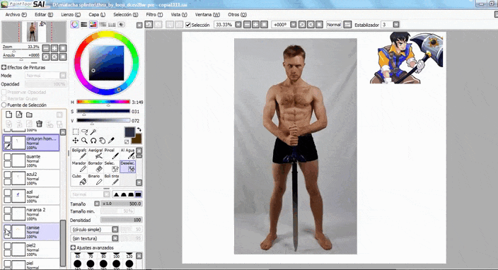
Task: Create a new linework layer
Action: pyautogui.click(x=19, y=115)
